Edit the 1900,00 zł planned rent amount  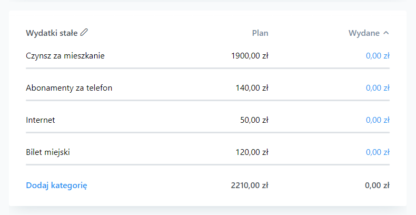click(x=250, y=56)
